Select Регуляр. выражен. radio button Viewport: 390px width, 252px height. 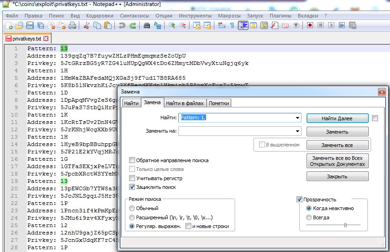pyautogui.click(x=132, y=226)
